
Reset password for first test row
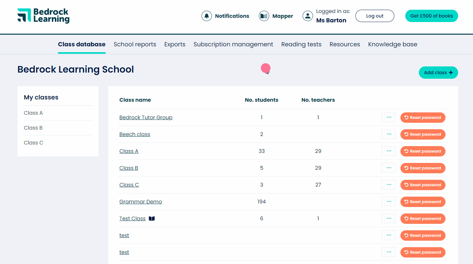click(x=423, y=235)
